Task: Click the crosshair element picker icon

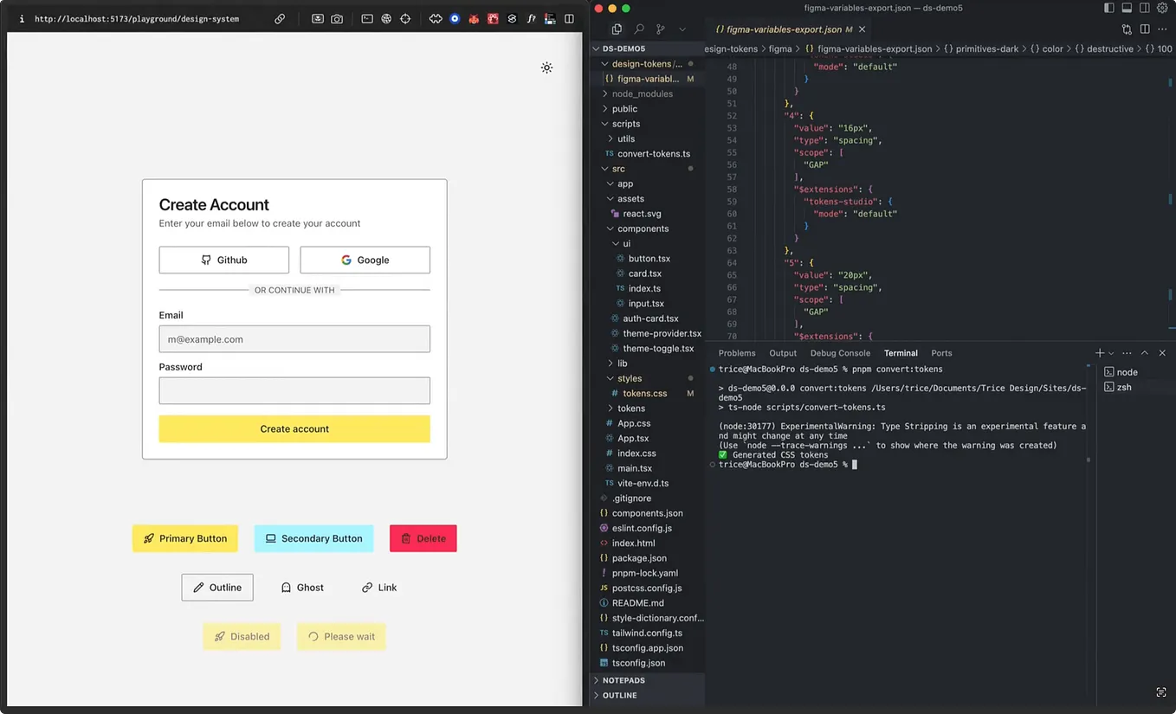Action: (x=405, y=18)
